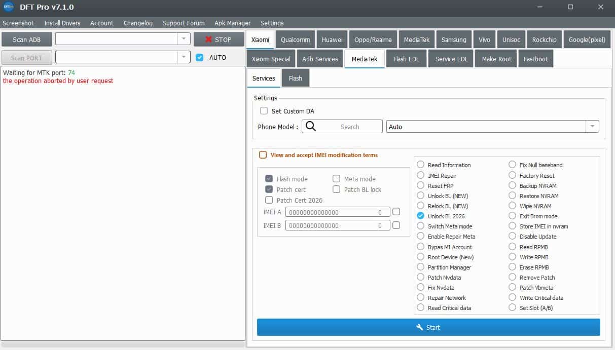Open the Xiaomi Special sub-tab

click(x=271, y=59)
